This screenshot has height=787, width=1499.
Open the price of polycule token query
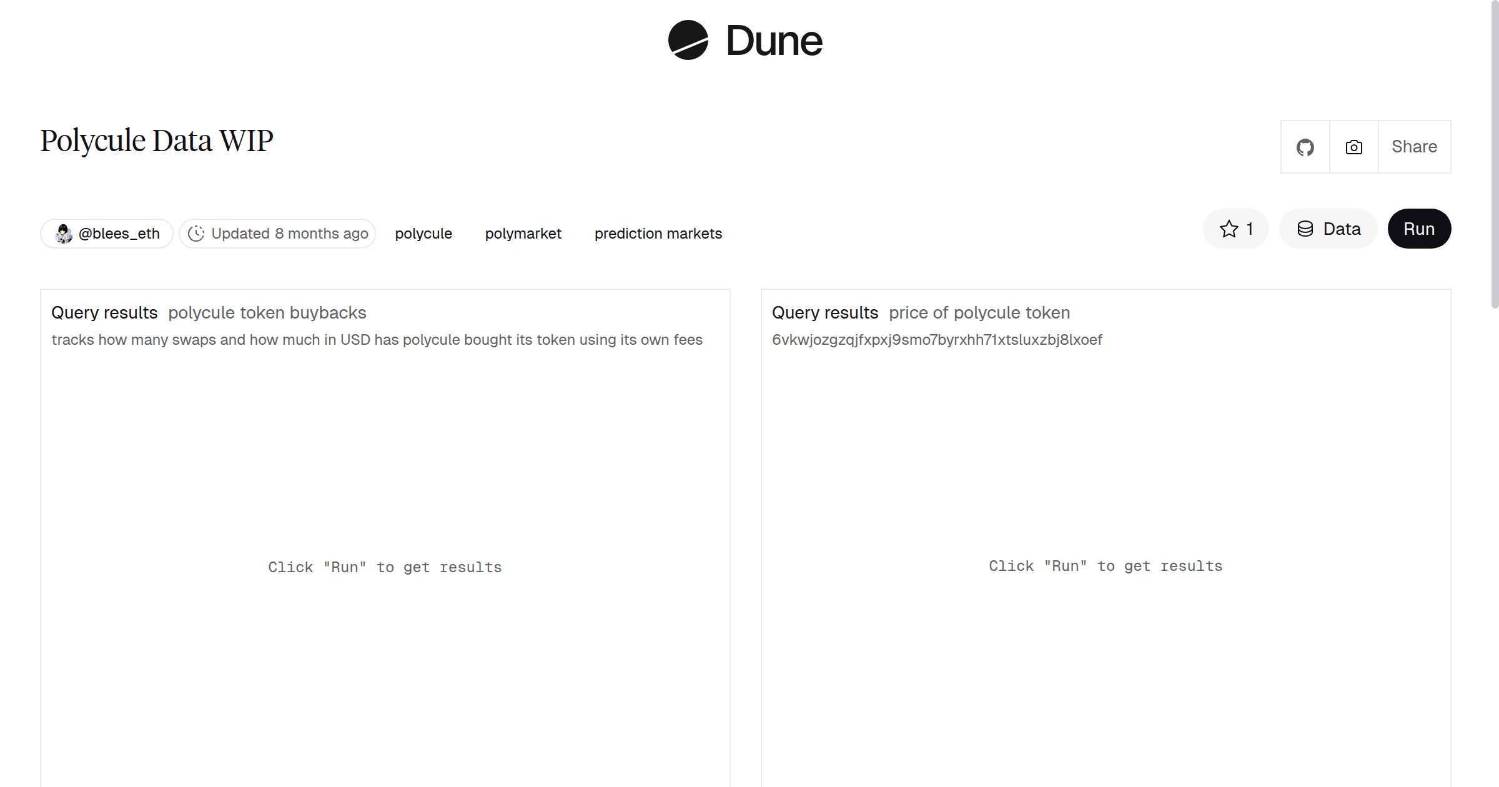tap(979, 312)
